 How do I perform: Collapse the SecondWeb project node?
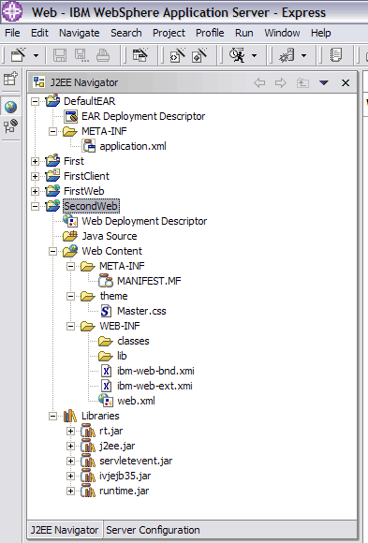(35, 206)
